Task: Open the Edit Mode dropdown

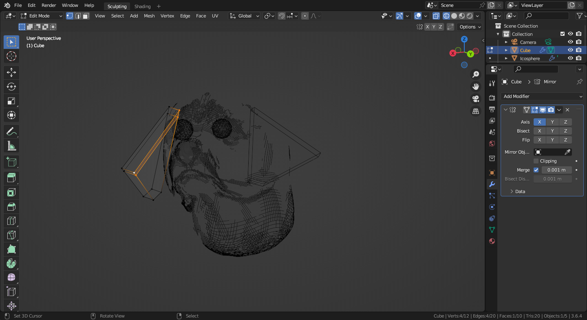Action: click(42, 16)
